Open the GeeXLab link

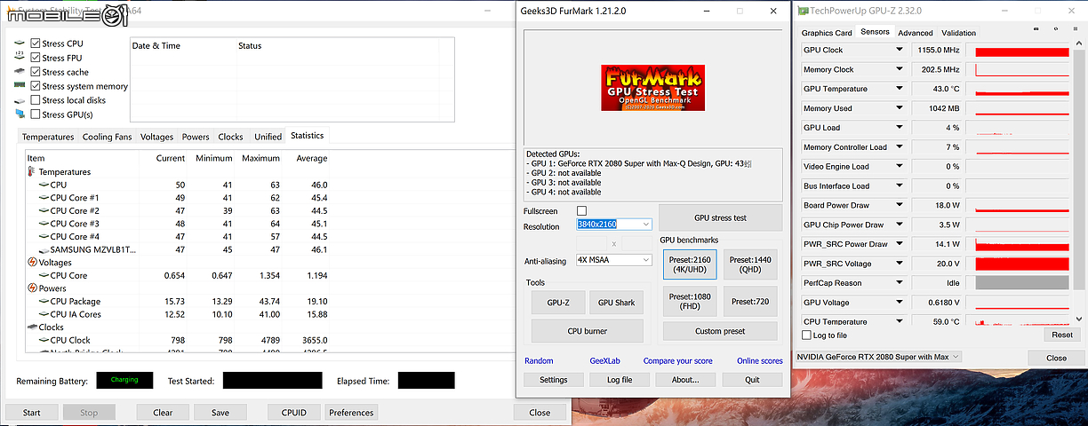(604, 361)
